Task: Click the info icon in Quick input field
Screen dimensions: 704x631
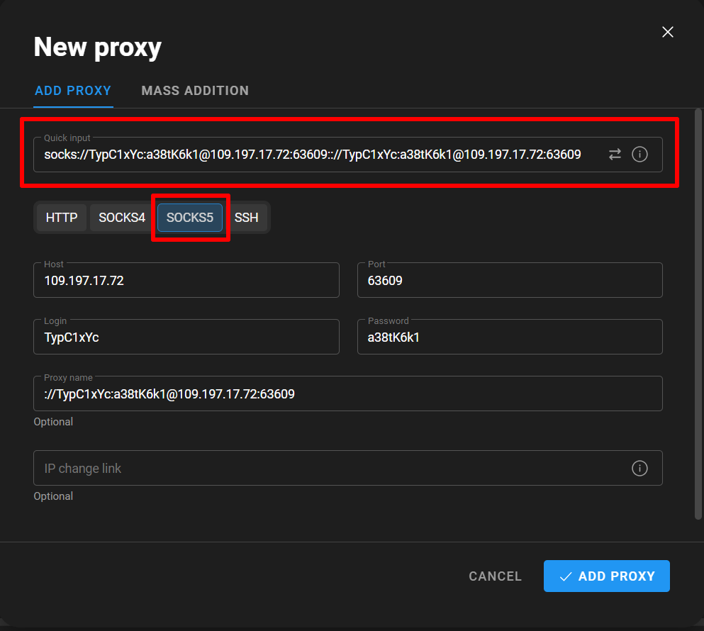Action: coord(639,155)
